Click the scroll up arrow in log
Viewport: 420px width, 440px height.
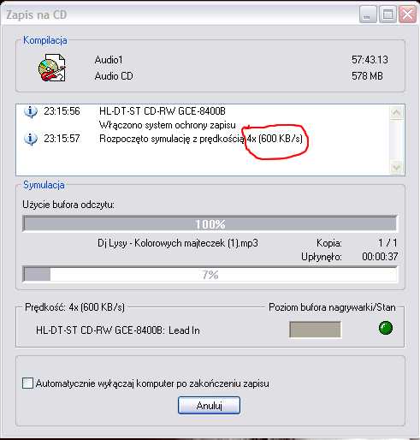pyautogui.click(x=396, y=112)
